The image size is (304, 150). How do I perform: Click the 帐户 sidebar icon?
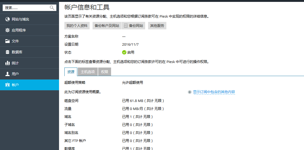click(x=8, y=85)
